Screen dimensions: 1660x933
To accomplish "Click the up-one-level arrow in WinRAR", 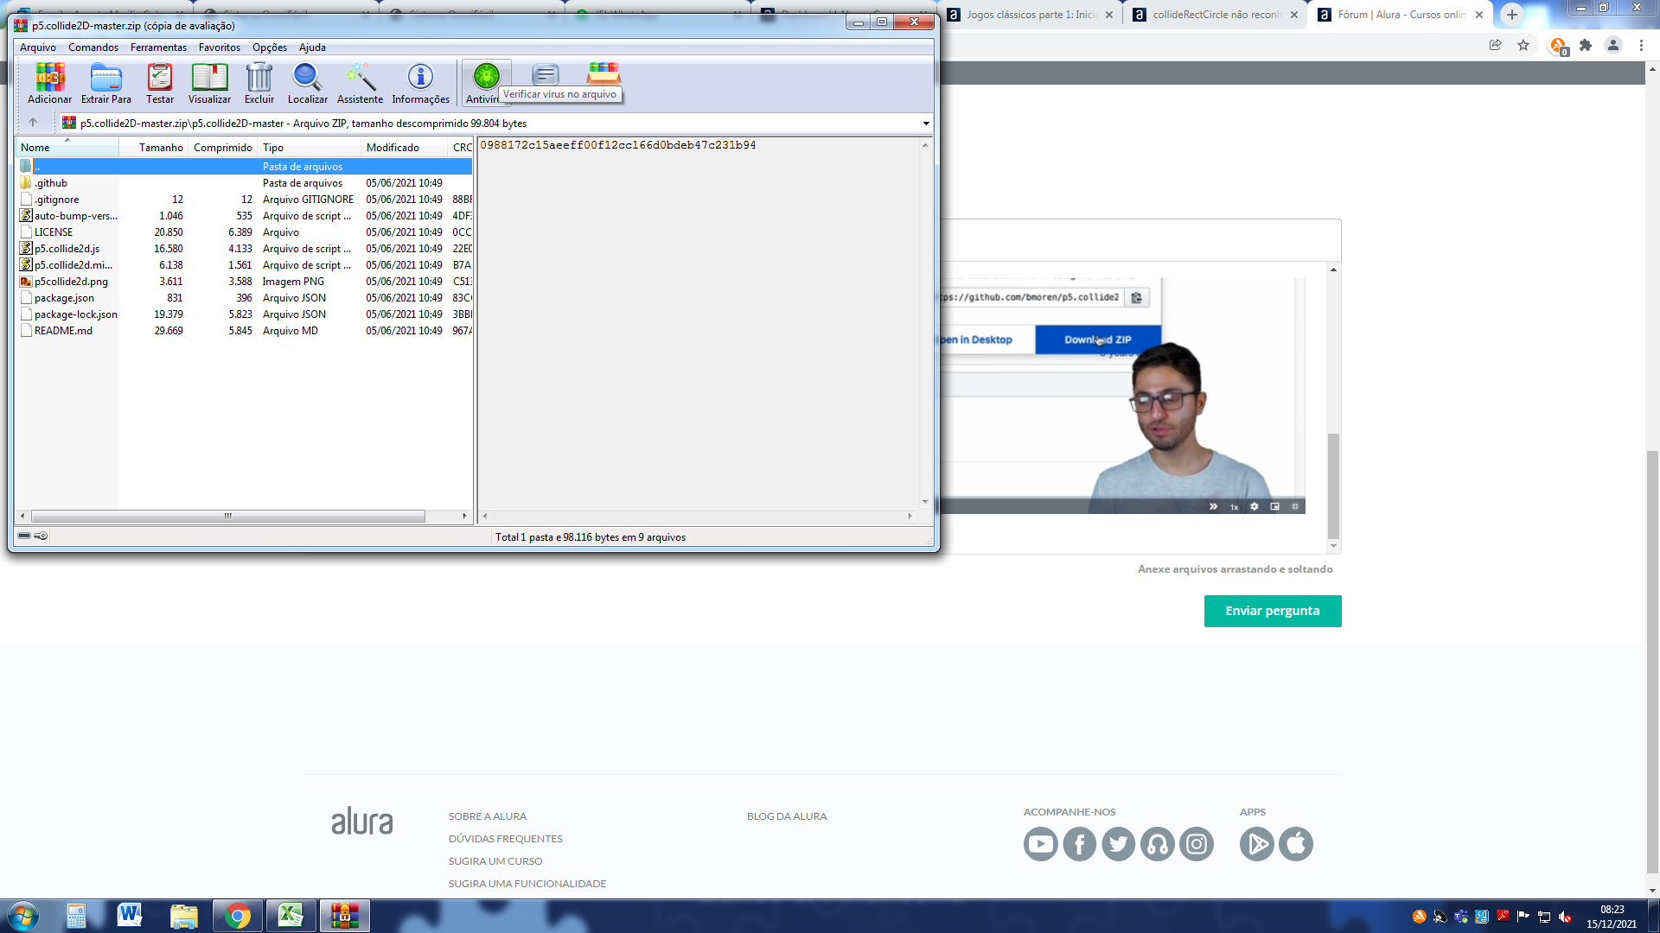I will click(x=33, y=123).
